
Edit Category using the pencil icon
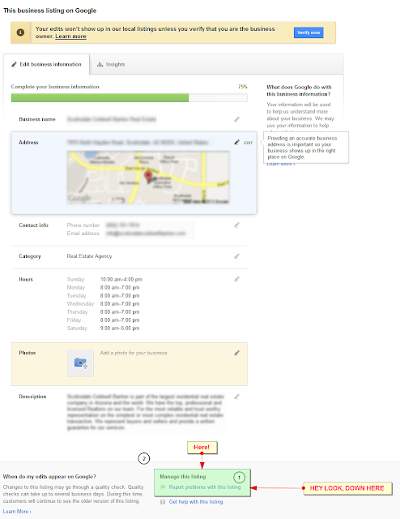(x=236, y=256)
